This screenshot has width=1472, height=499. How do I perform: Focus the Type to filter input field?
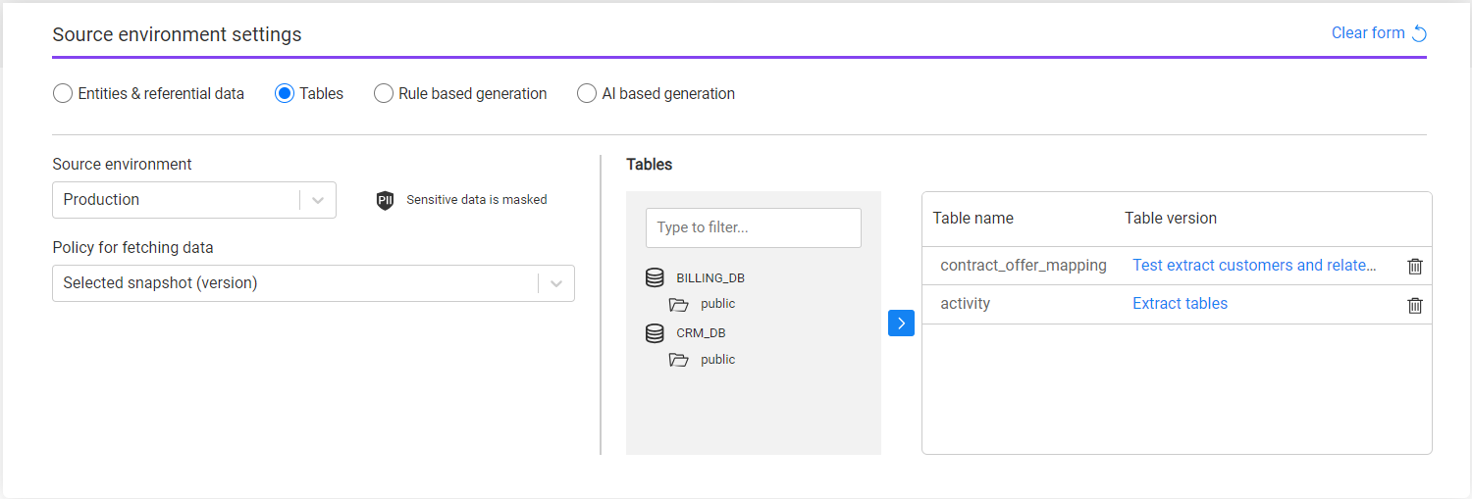(754, 227)
